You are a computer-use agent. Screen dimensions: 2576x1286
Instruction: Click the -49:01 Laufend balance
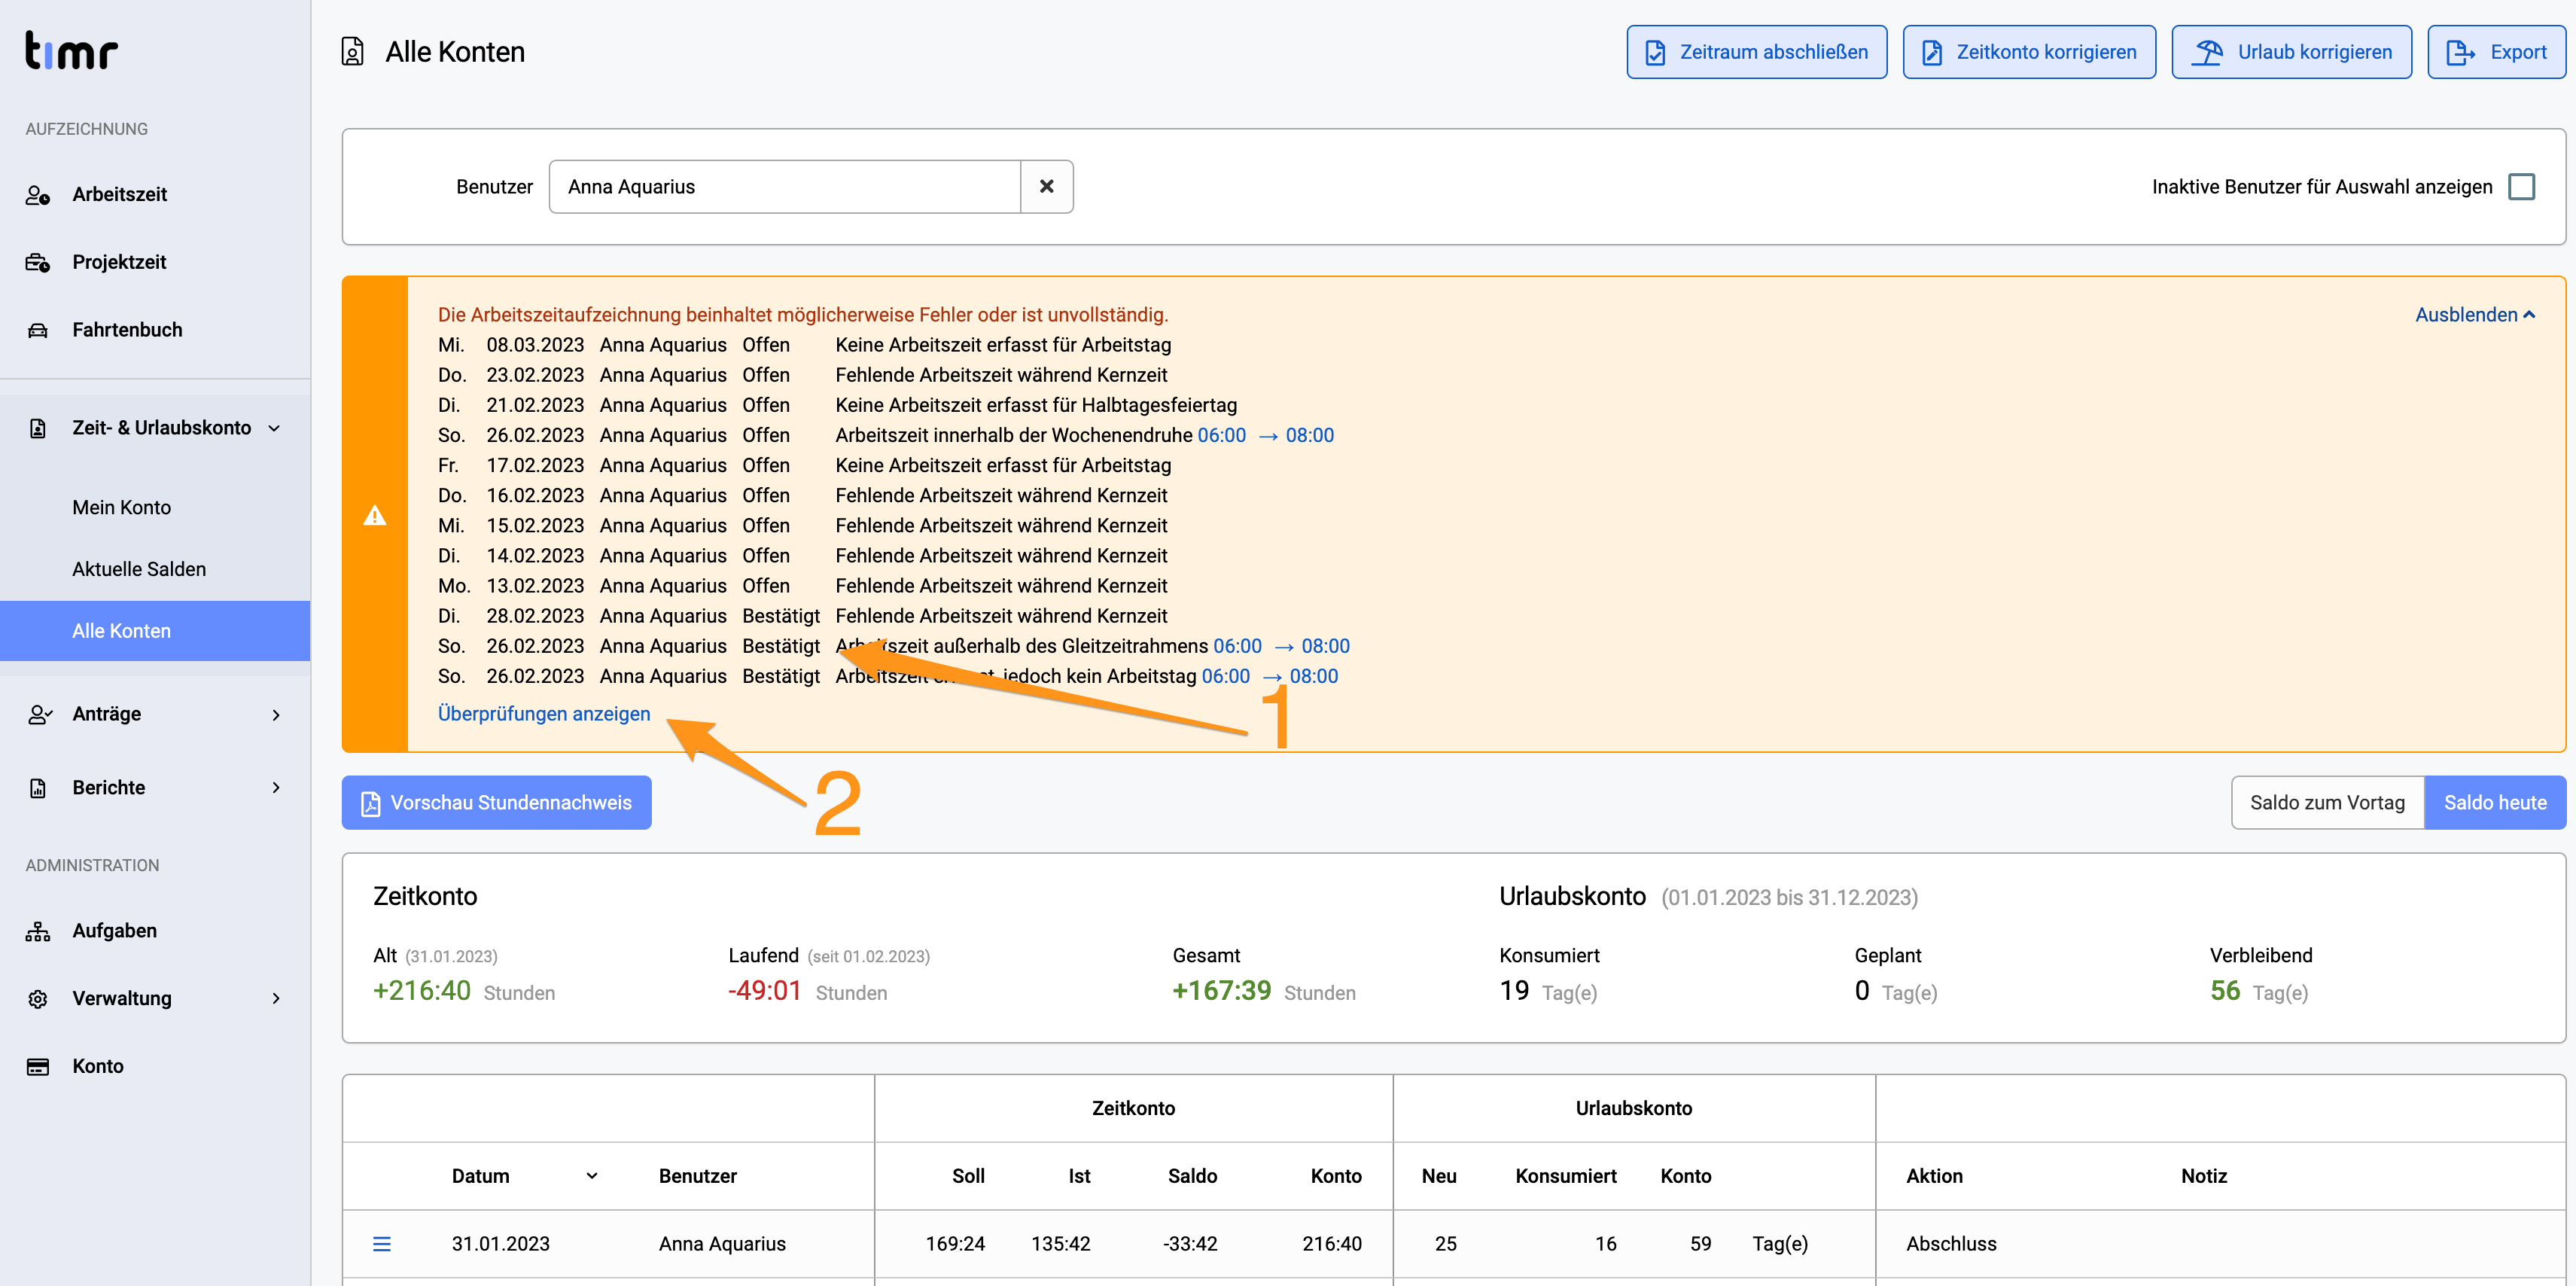point(765,990)
